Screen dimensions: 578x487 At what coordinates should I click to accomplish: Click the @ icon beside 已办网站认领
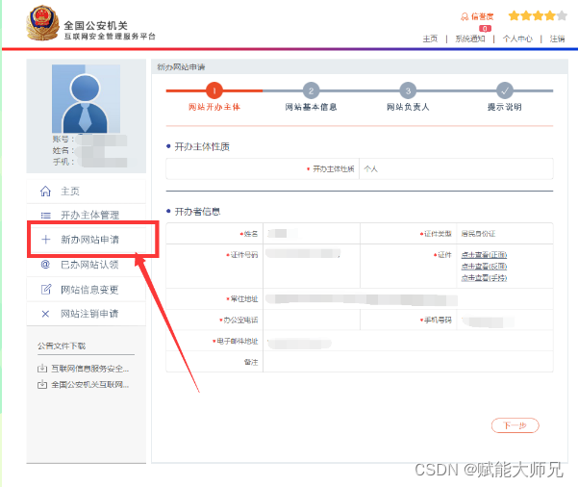coord(45,264)
